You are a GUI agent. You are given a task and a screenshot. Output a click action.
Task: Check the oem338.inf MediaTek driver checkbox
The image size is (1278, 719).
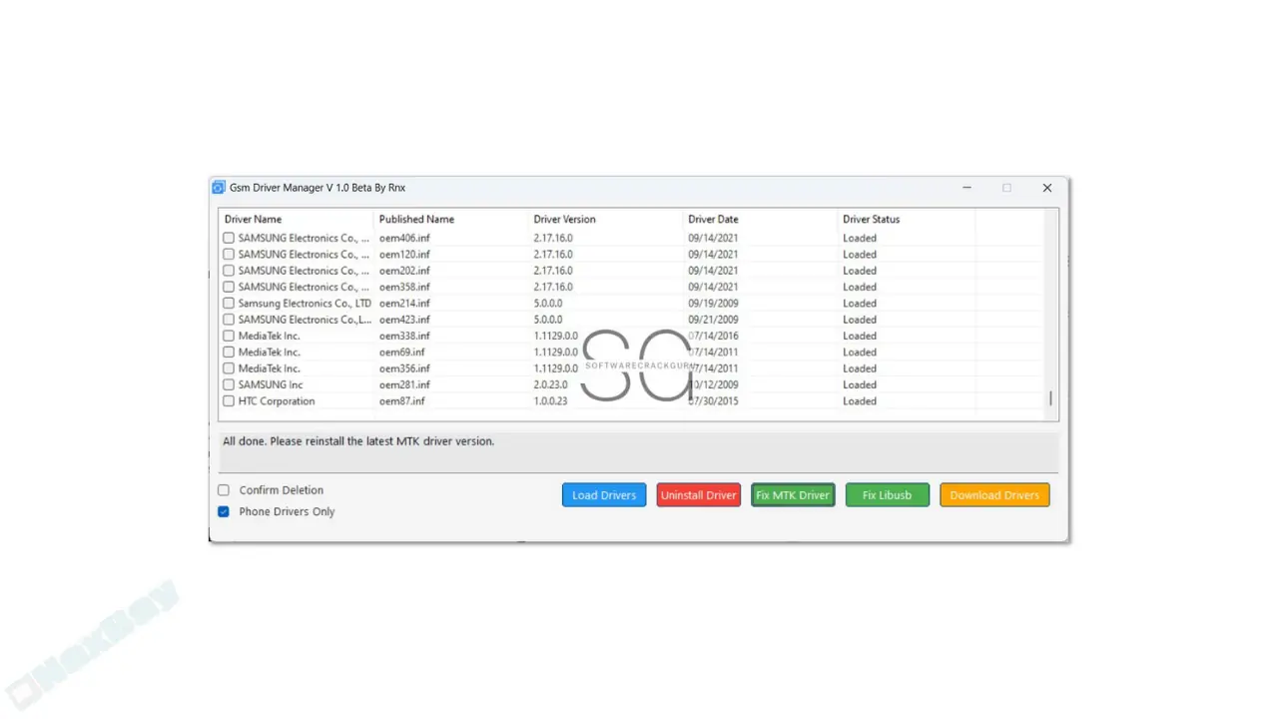(228, 336)
